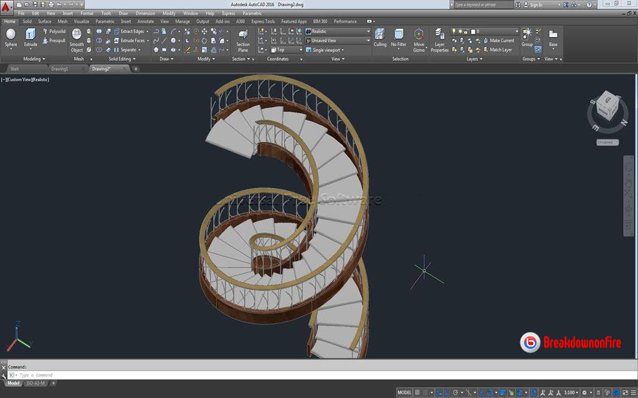Open the Realistic visual style dropdown
The height and width of the screenshot is (398, 638).
pyautogui.click(x=338, y=31)
